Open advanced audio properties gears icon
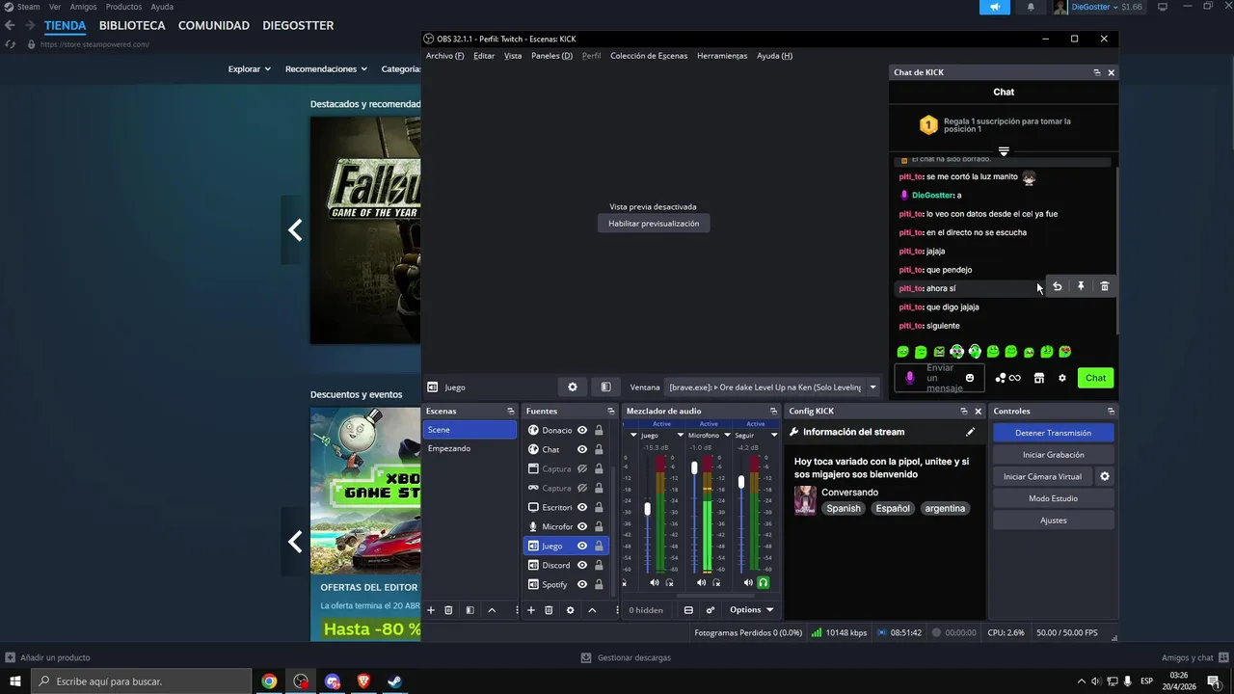This screenshot has width=1234, height=694. [711, 610]
